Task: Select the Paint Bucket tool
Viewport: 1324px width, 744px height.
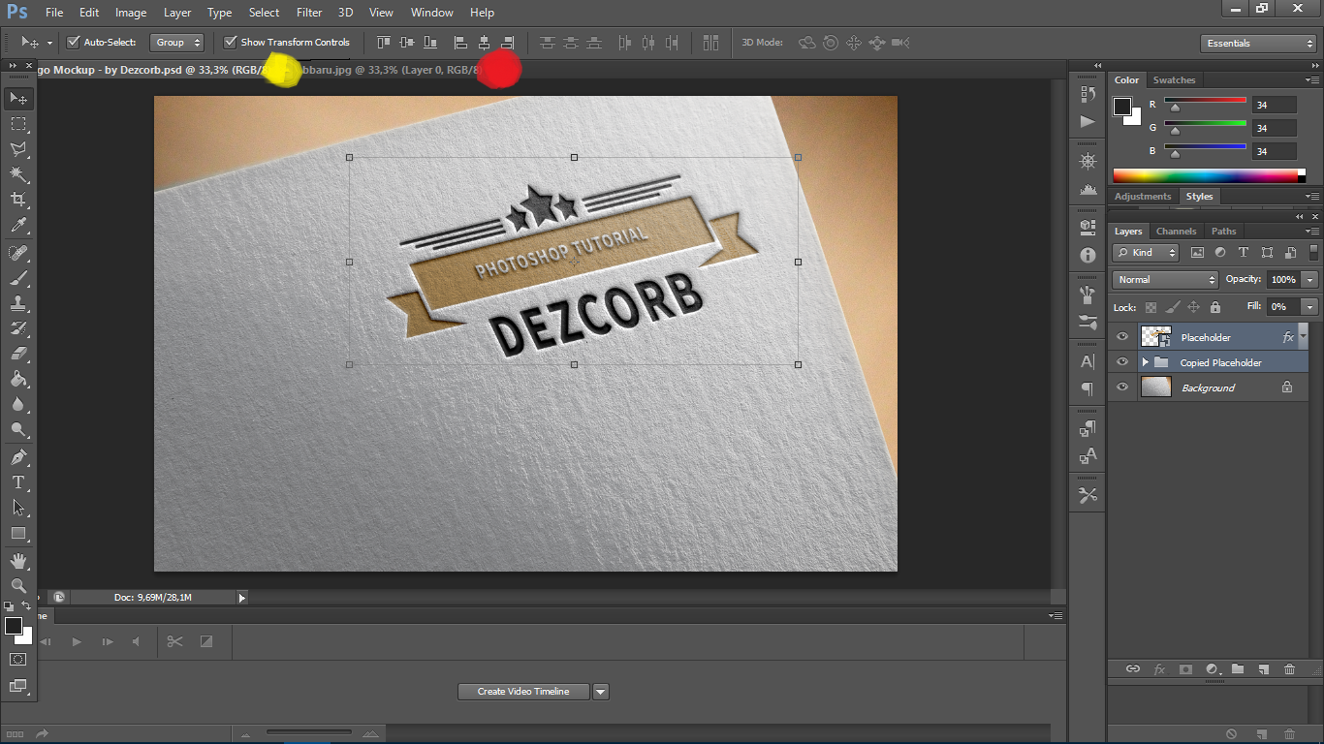Action: click(18, 379)
